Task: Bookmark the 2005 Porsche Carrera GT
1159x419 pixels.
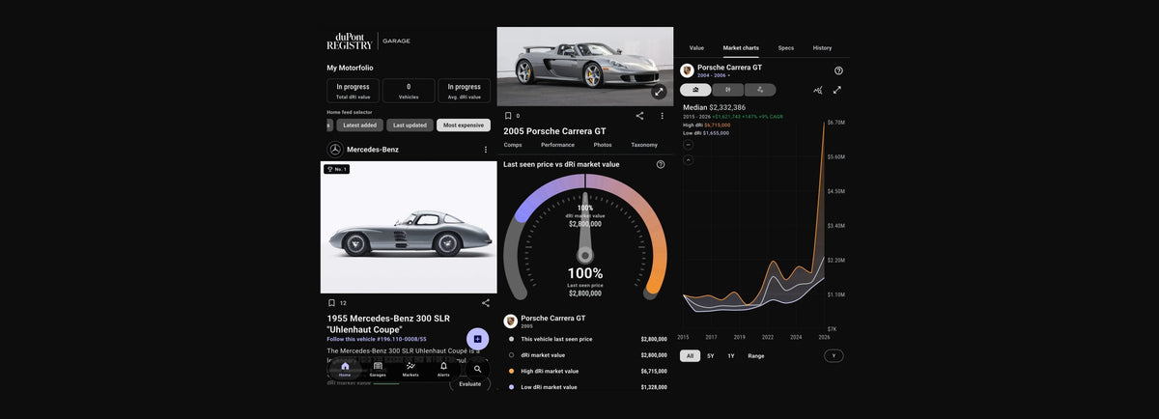Action: point(508,115)
